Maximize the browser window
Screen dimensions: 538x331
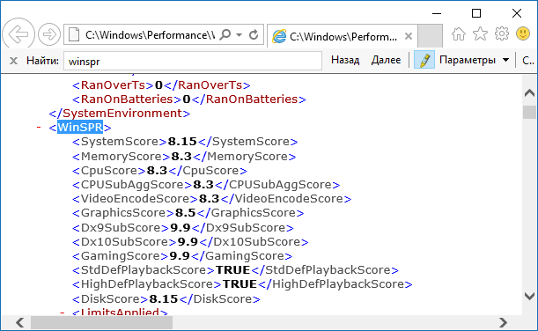pos(476,13)
